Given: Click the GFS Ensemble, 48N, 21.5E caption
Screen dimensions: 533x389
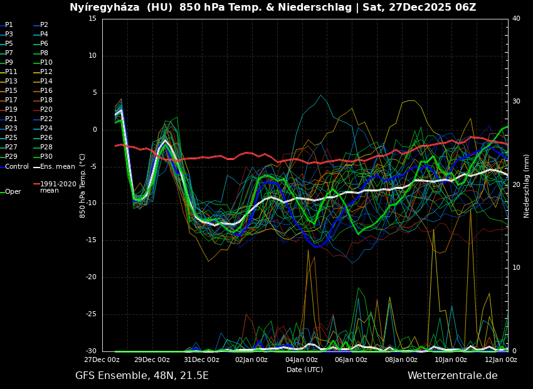Looking at the screenshot, I should pyautogui.click(x=142, y=376).
